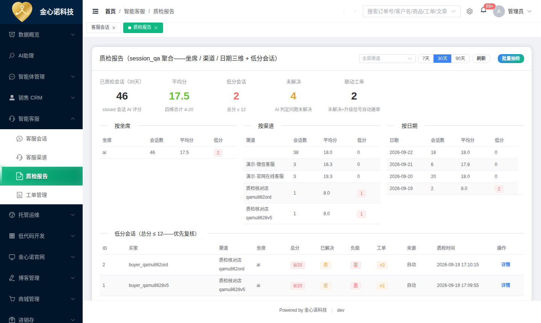
Task: Click the 批量抽检 button
Action: pos(511,59)
